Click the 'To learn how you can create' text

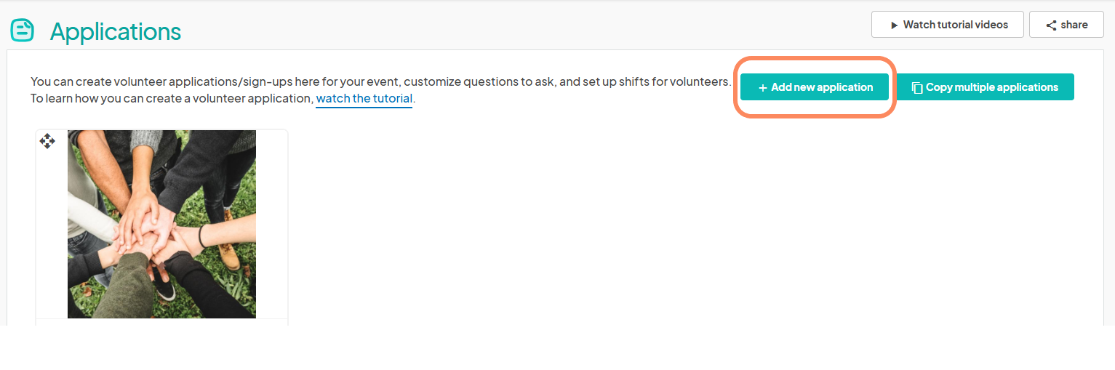pos(99,98)
